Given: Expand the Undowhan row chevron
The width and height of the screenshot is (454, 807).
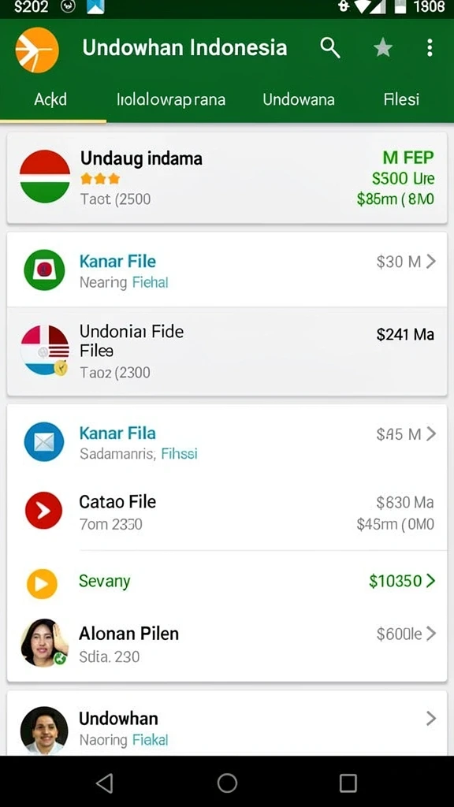Looking at the screenshot, I should pyautogui.click(x=431, y=719).
